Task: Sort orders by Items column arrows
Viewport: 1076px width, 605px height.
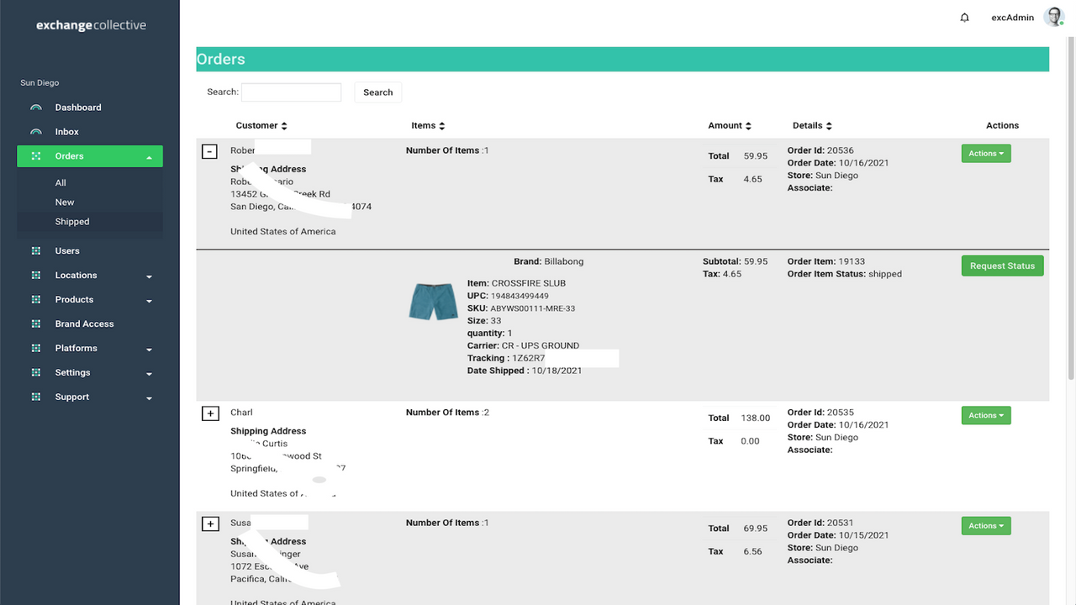Action: (x=442, y=126)
